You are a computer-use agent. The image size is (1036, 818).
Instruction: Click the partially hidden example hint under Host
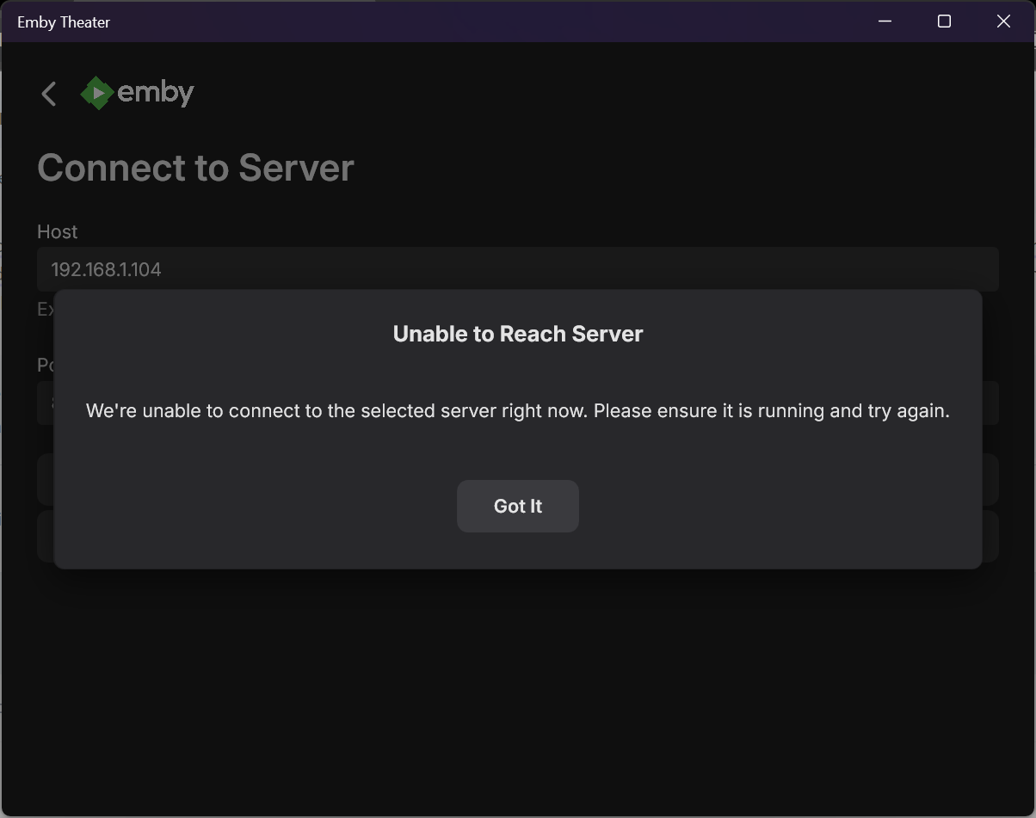[45, 310]
